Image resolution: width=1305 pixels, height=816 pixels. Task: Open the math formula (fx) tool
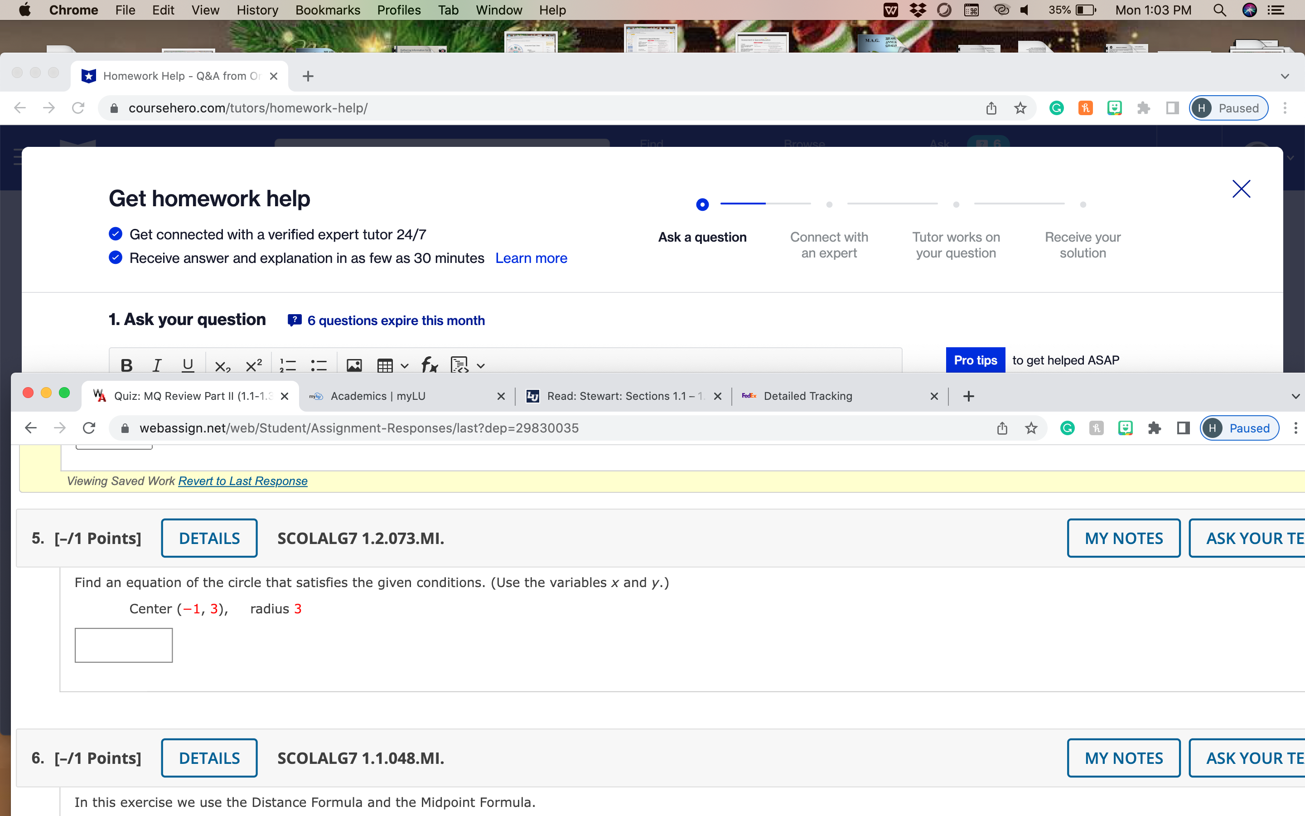pyautogui.click(x=429, y=366)
